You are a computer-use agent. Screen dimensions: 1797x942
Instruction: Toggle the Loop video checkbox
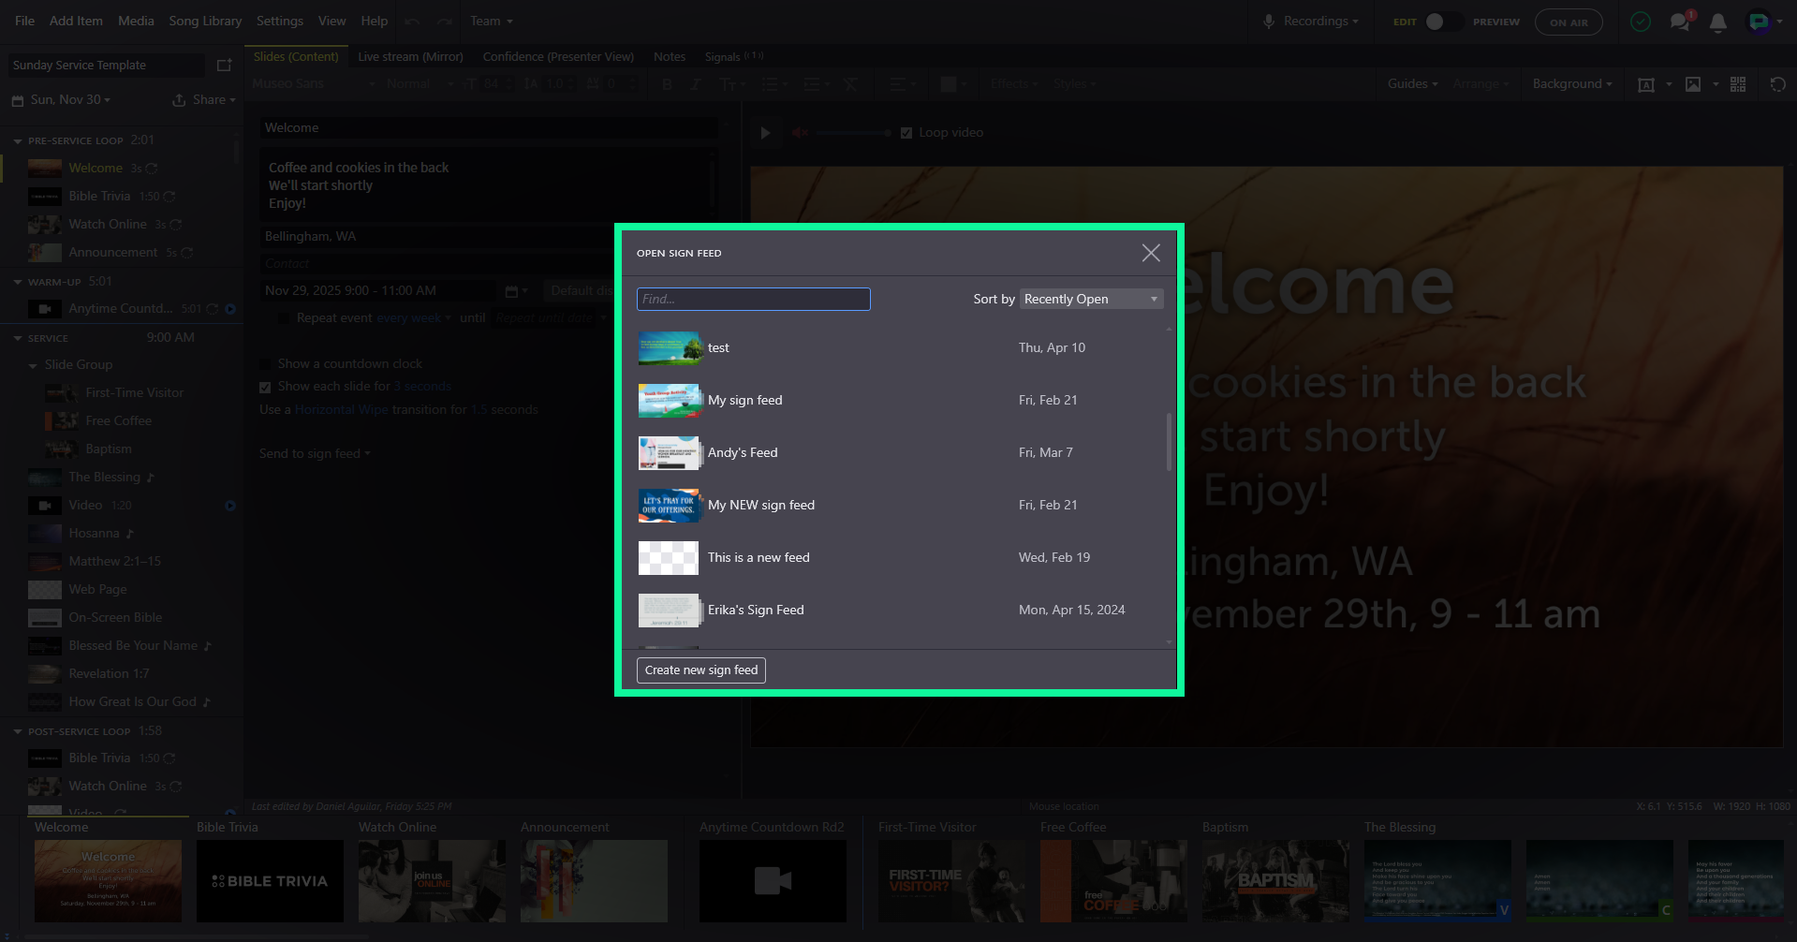[x=906, y=133]
